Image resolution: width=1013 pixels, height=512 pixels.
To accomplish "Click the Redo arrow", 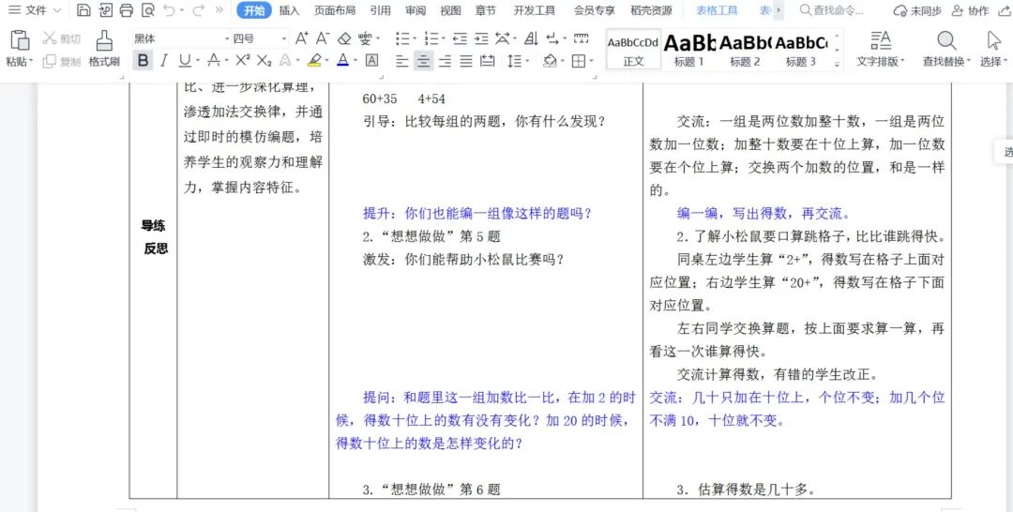I will point(198,10).
